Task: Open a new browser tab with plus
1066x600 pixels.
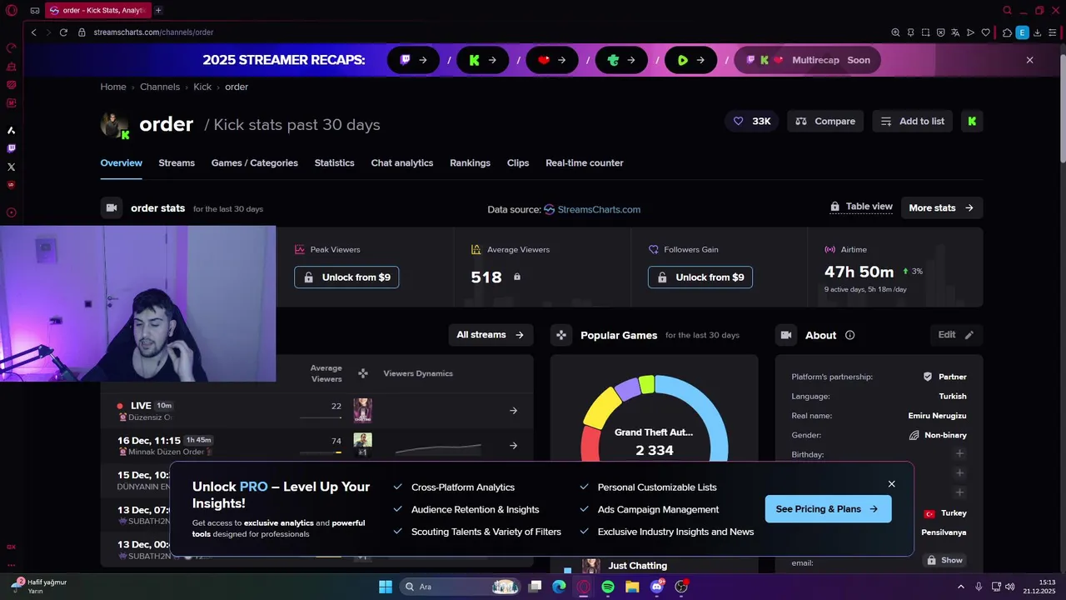Action: (x=158, y=11)
